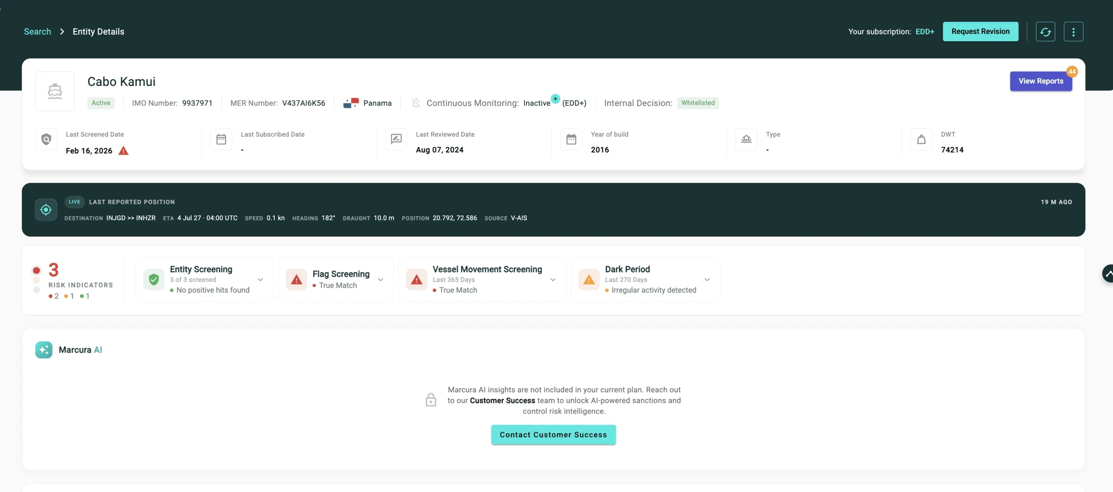Expand the Flag Screening card chevron
The image size is (1113, 492).
381,280
